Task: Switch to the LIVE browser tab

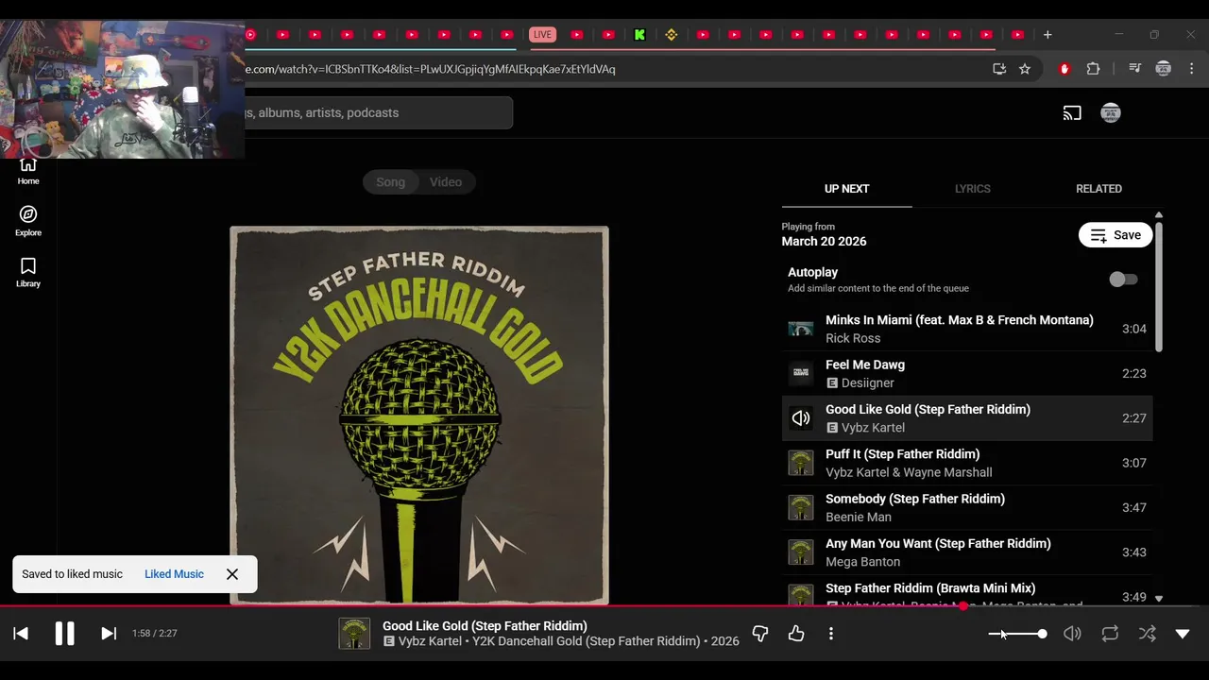Action: (542, 35)
